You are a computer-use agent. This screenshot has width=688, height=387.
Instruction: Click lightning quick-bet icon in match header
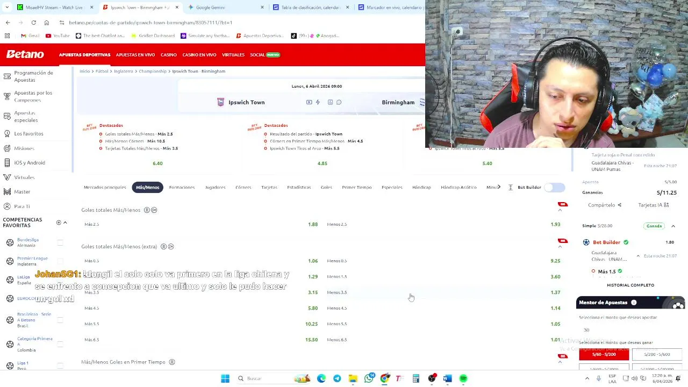click(318, 102)
